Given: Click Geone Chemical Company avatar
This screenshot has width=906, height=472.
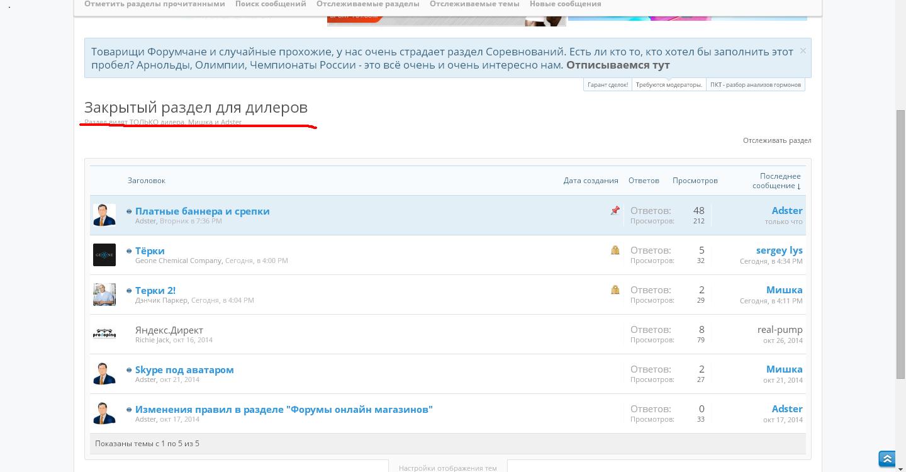Looking at the screenshot, I should [x=104, y=255].
